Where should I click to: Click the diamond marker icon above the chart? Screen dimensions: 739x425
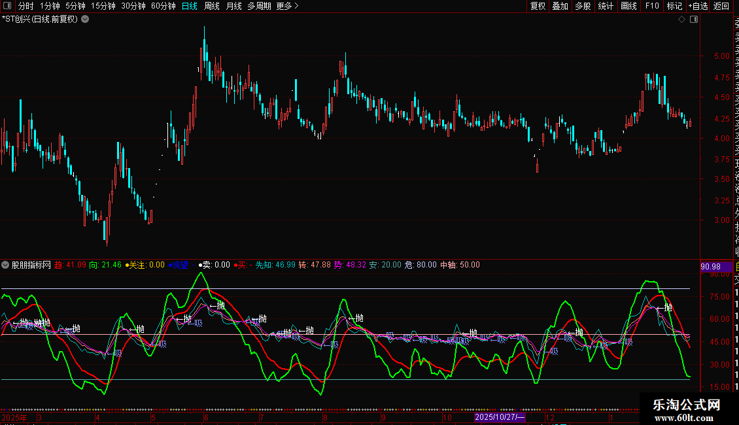click(x=681, y=19)
